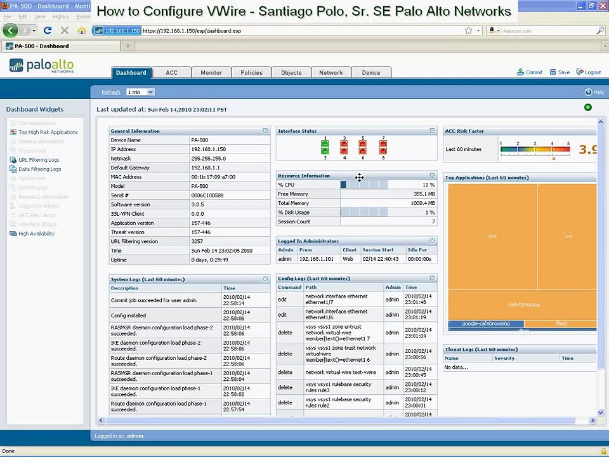Click the green interface 1 port icon

(x=325, y=144)
